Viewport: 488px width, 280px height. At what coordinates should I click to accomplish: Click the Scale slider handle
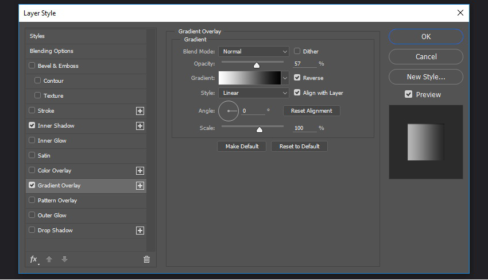pyautogui.click(x=260, y=129)
